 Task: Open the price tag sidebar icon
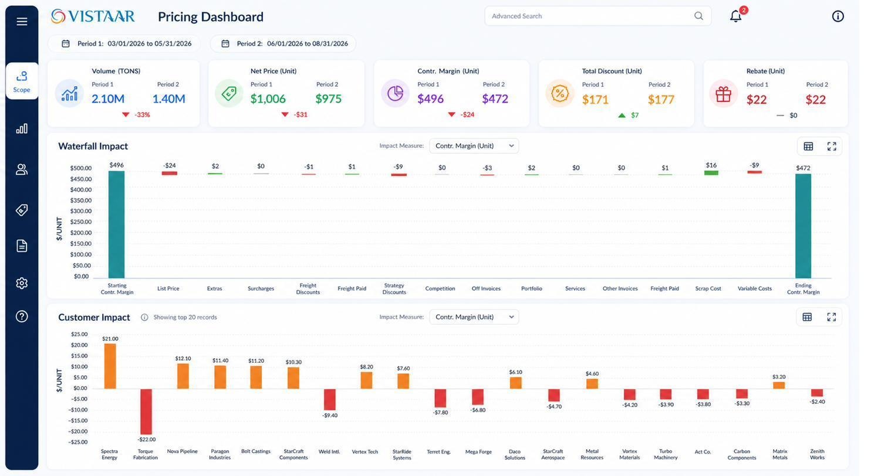pos(22,210)
